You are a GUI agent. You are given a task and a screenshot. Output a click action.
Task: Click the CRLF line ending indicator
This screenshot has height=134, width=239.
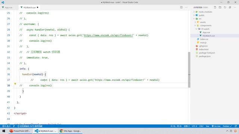coord(201,126)
